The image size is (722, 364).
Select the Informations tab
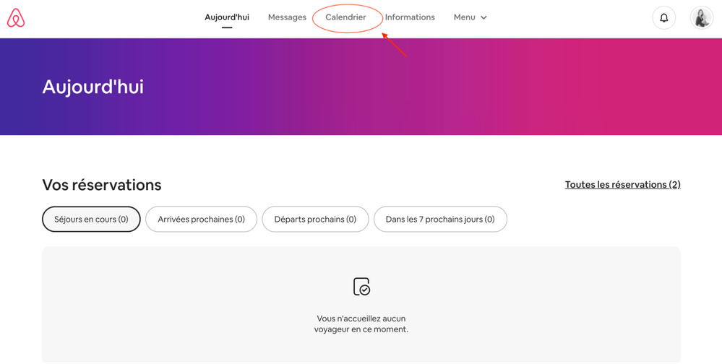tap(410, 17)
